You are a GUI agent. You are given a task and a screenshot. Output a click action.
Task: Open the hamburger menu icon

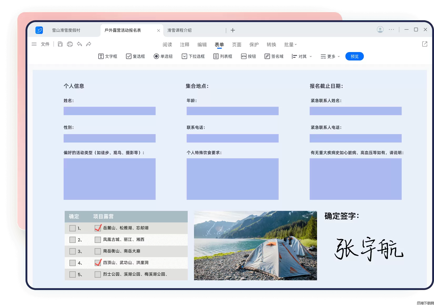pyautogui.click(x=34, y=44)
